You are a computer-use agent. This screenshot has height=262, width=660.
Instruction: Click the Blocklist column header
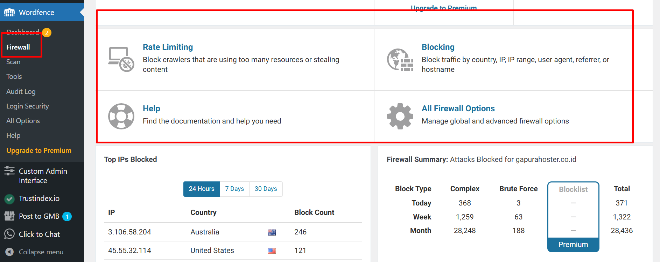[x=573, y=189]
